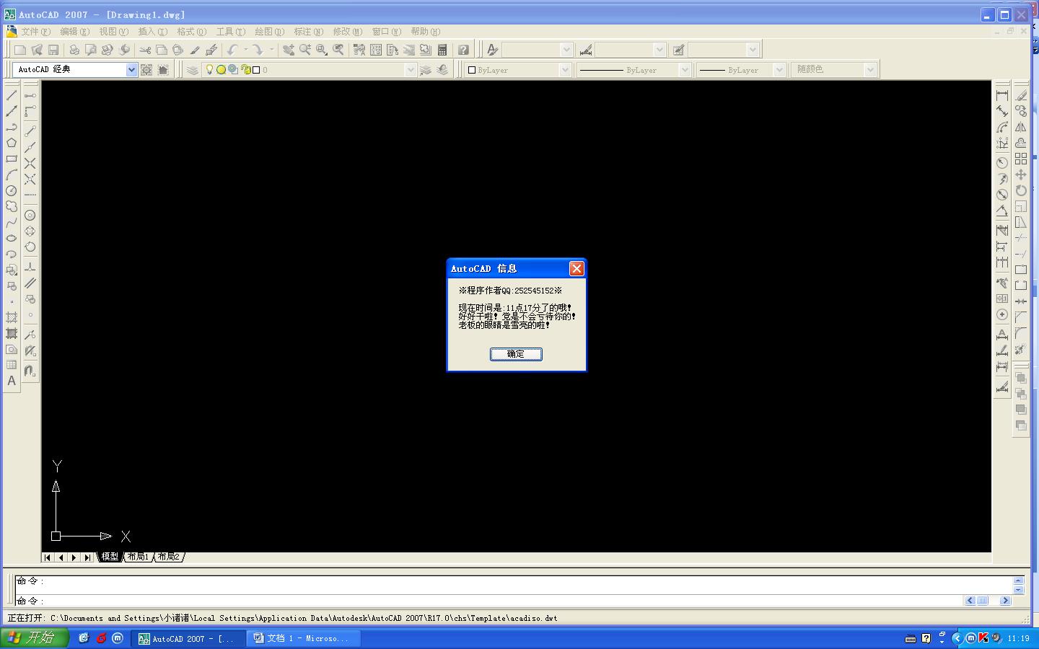Click the Undo arrow icon
Screen dimensions: 1039x649
(232, 50)
